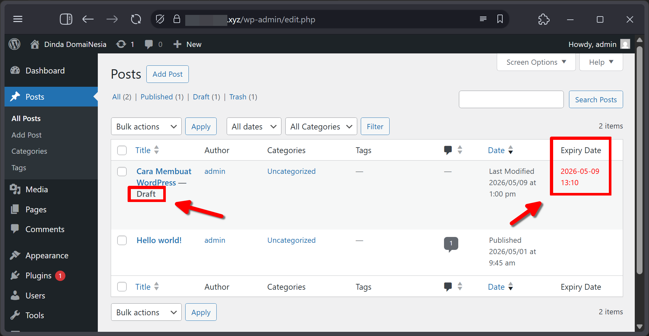Open Comments in the sidebar
This screenshot has width=649, height=336.
51,229
